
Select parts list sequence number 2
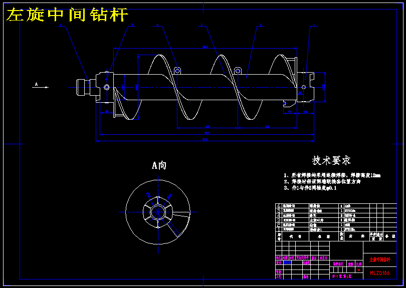279,225
